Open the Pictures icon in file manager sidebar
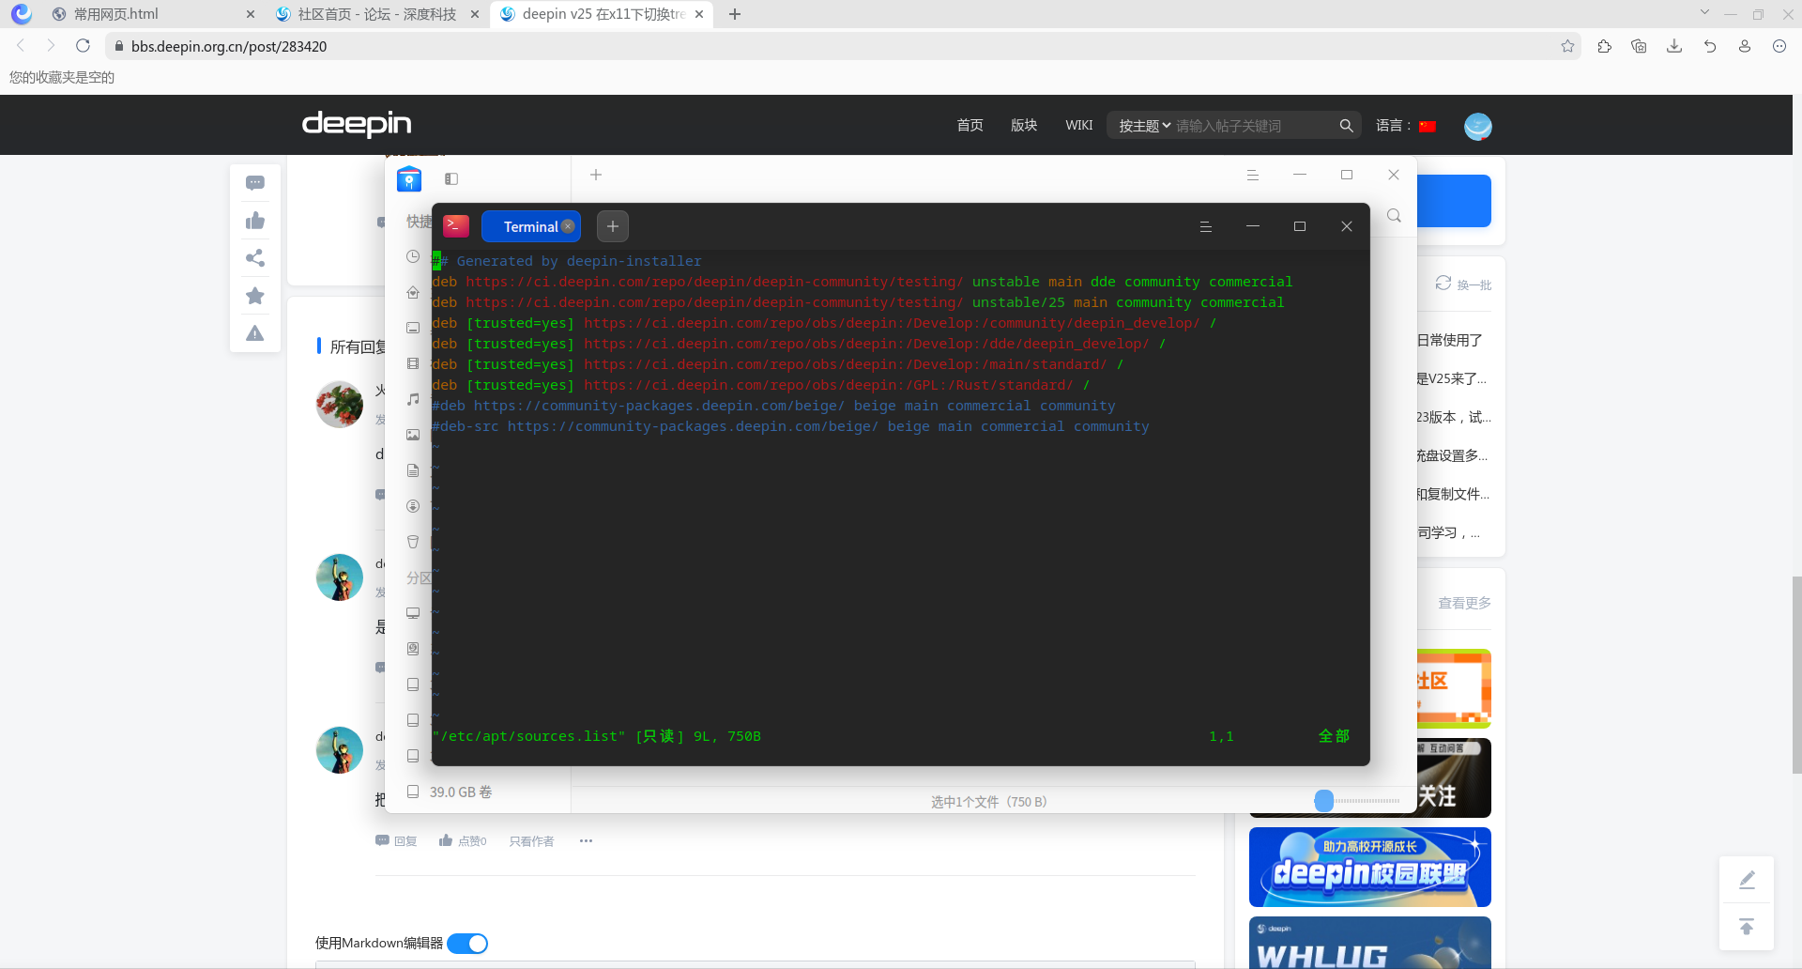1802x969 pixels. click(413, 435)
